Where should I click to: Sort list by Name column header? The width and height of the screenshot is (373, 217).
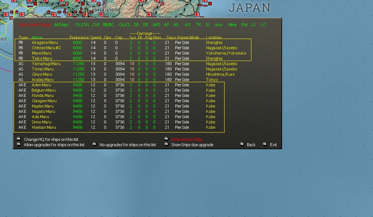(x=37, y=37)
